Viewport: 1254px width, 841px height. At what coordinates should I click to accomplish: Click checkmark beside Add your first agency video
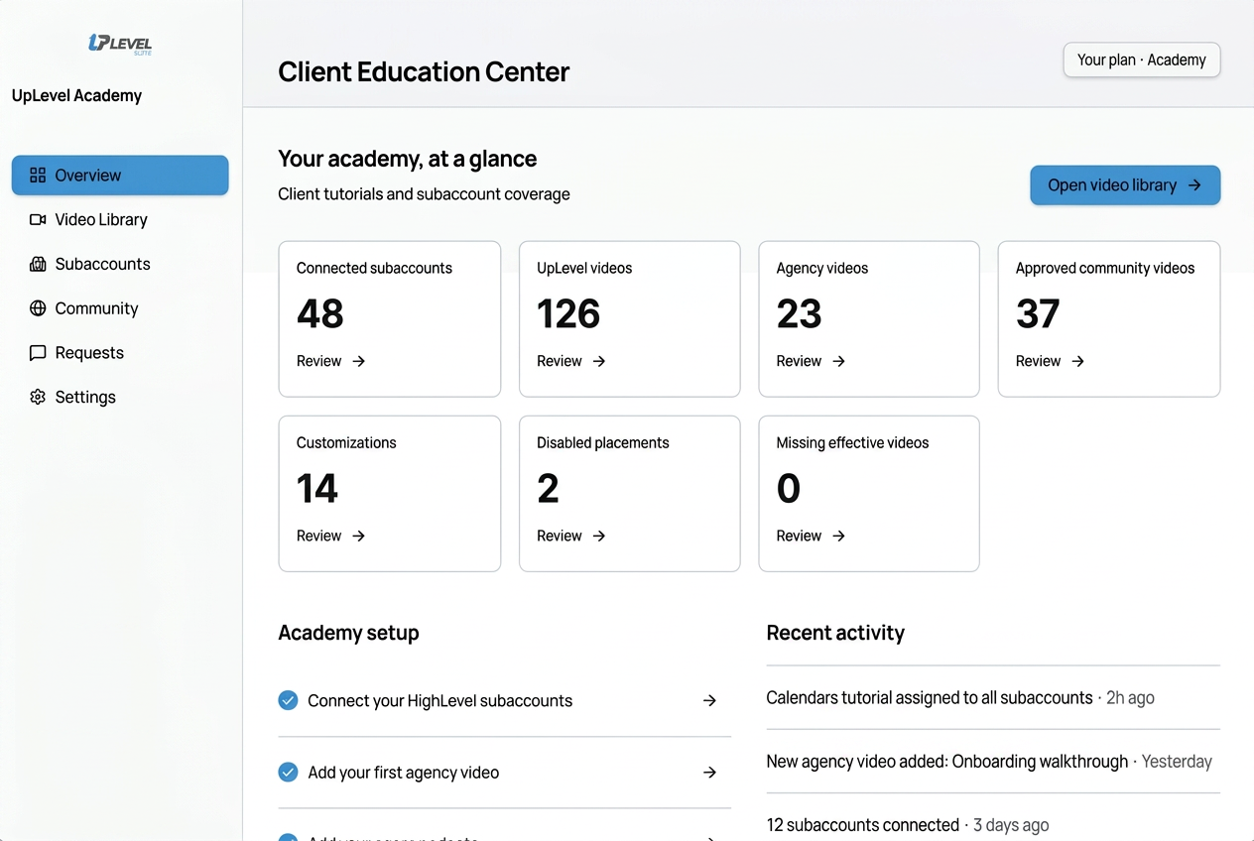(288, 772)
